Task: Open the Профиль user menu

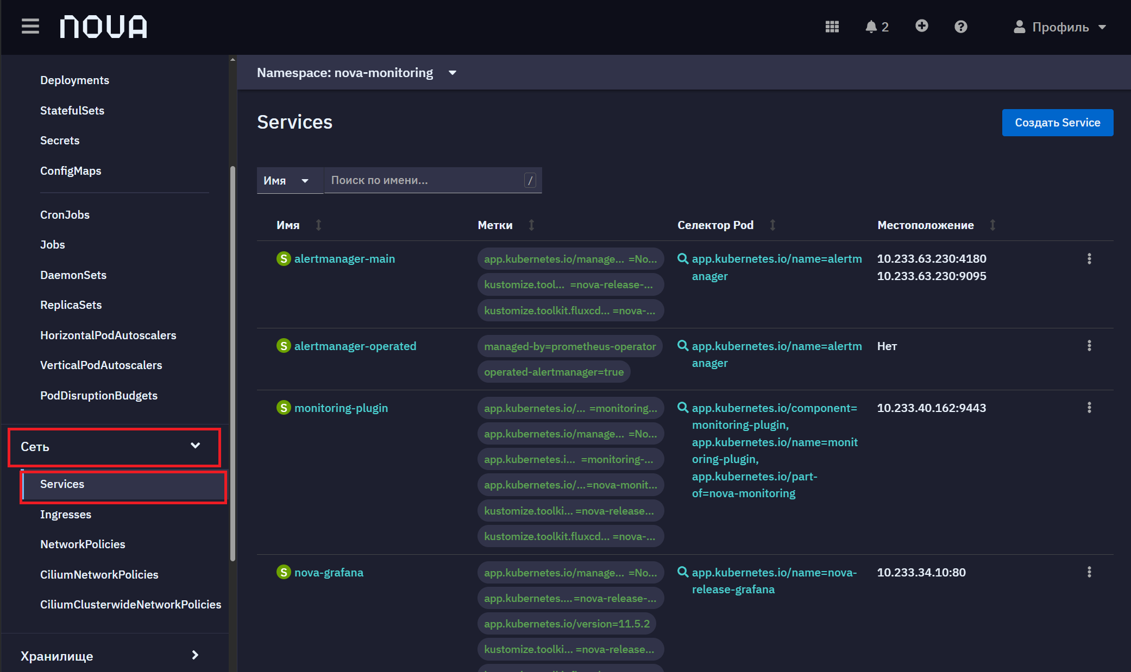Action: [1060, 27]
